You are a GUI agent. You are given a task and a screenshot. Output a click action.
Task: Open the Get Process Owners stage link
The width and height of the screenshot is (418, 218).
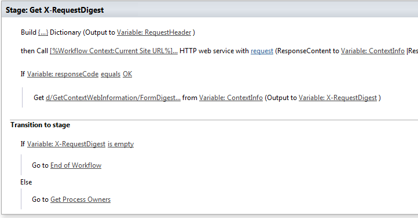[x=80, y=199]
